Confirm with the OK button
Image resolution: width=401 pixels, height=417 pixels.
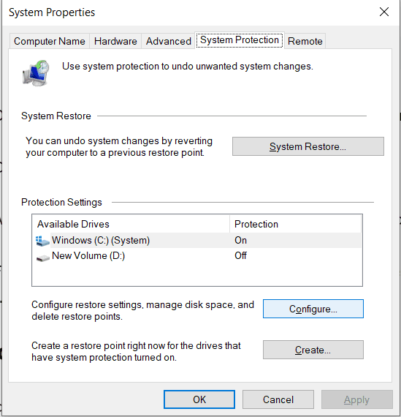(199, 399)
